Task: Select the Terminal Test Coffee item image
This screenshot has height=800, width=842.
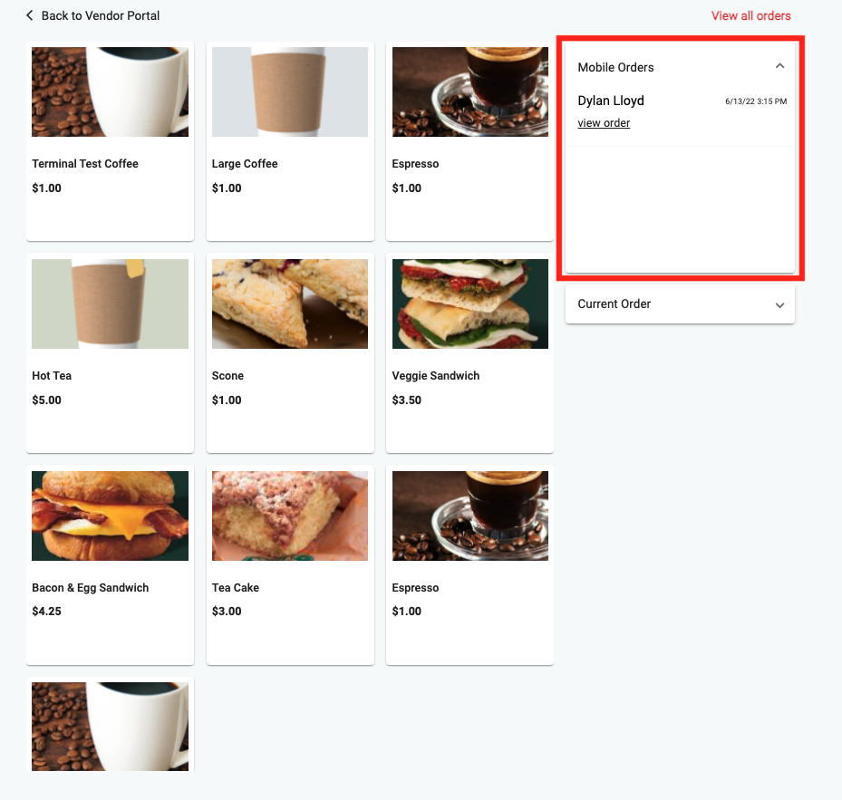Action: [110, 92]
